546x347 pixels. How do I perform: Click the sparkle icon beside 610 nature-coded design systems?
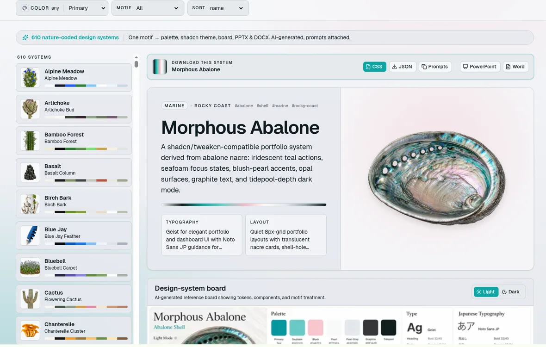(x=25, y=37)
